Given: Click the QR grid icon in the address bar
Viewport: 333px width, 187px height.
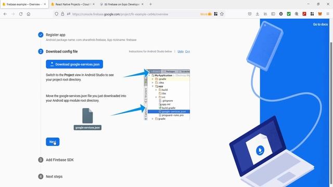Looking at the screenshot, I should point(216,14).
